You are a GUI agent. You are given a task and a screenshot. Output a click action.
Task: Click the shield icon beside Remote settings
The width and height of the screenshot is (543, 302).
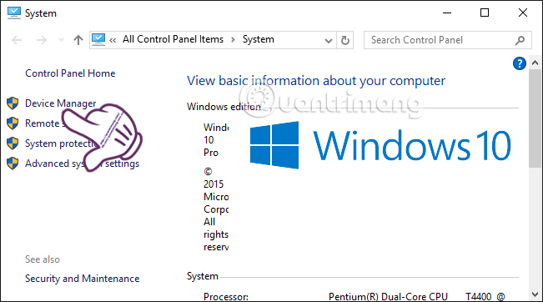point(13,123)
